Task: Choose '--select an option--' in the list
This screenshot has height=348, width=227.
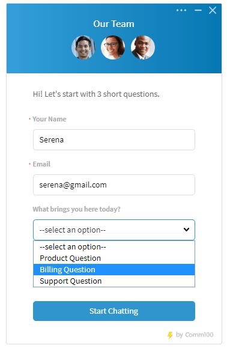Action: pos(114,247)
